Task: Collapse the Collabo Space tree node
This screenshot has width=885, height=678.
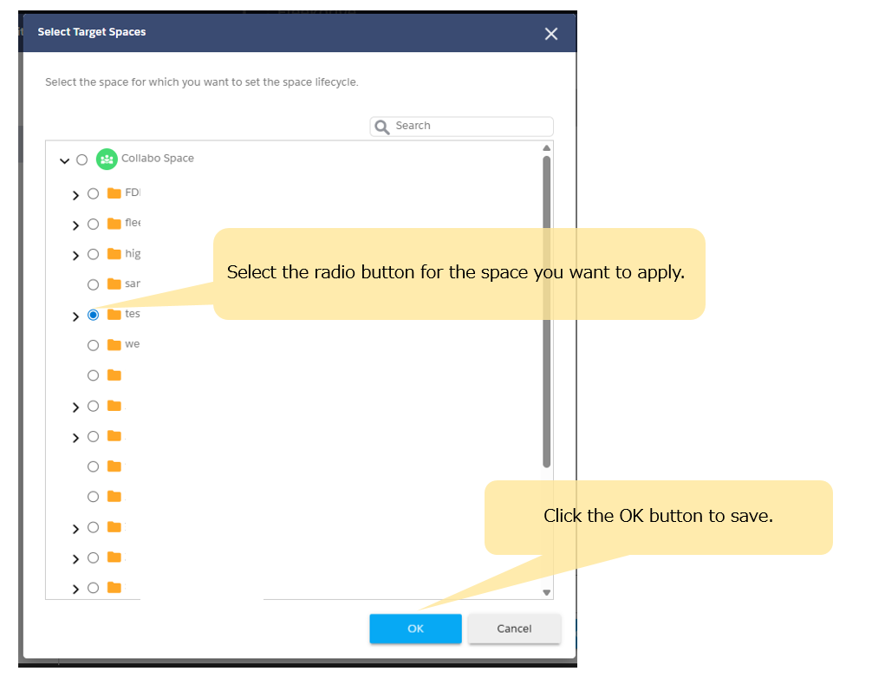Action: click(x=64, y=160)
